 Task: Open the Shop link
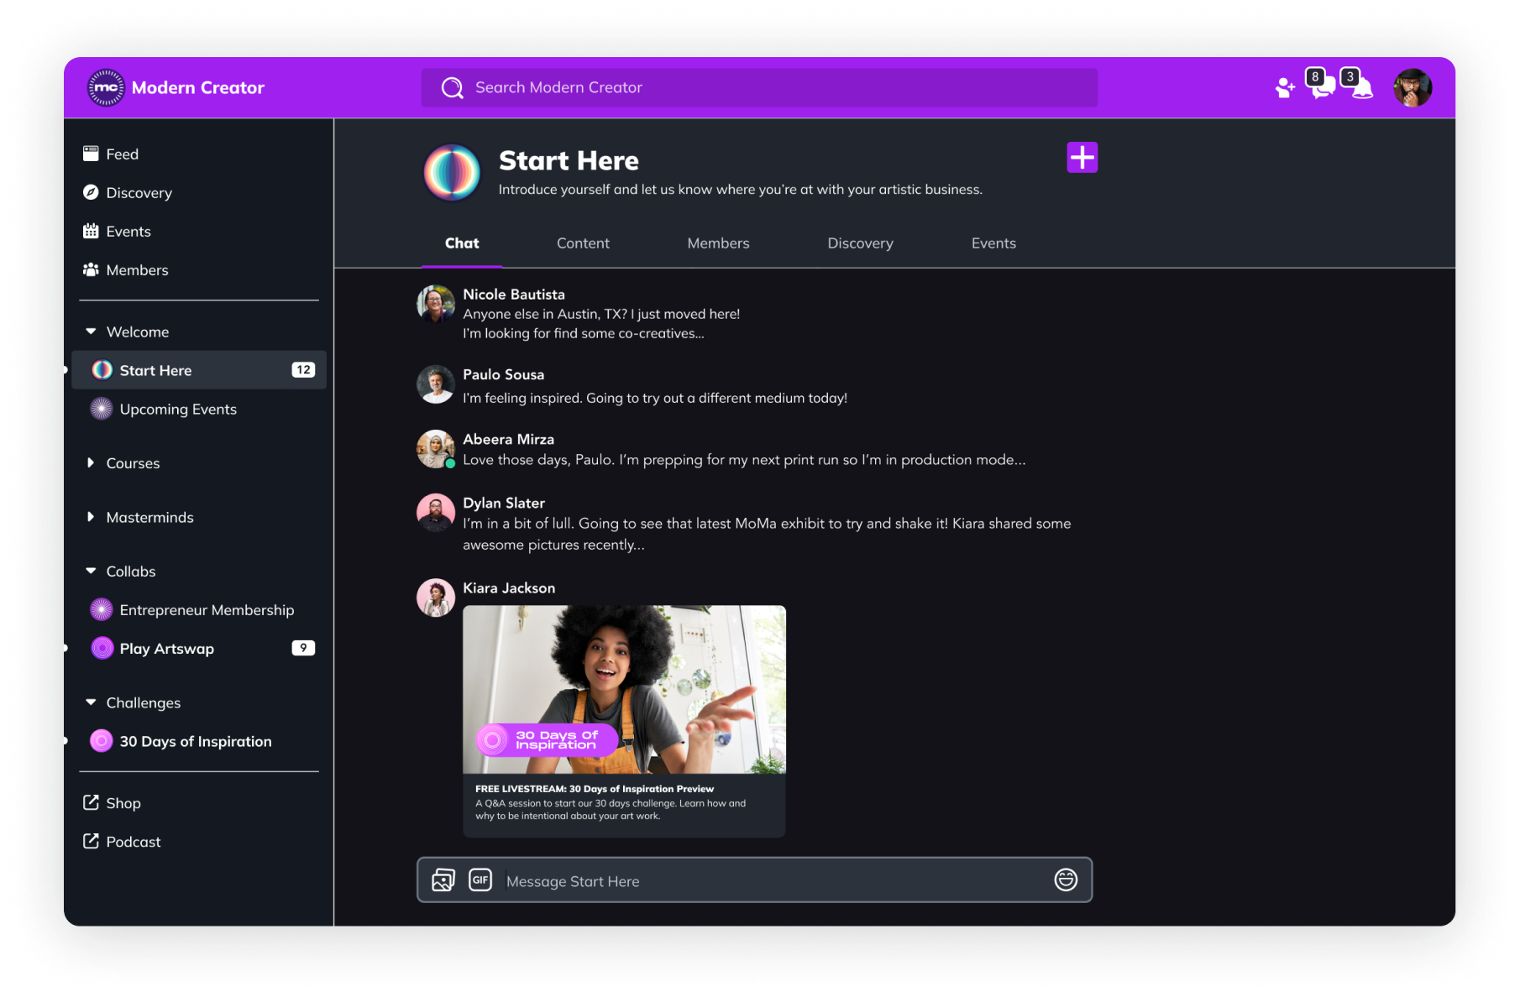123,803
